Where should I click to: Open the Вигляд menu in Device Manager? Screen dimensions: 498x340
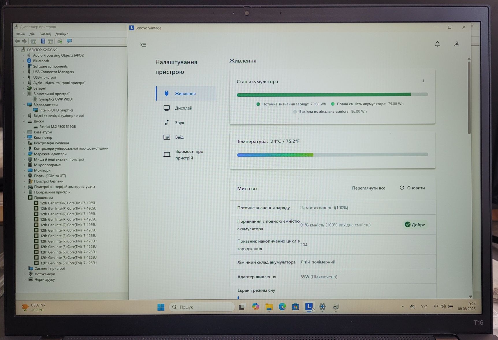click(x=45, y=34)
